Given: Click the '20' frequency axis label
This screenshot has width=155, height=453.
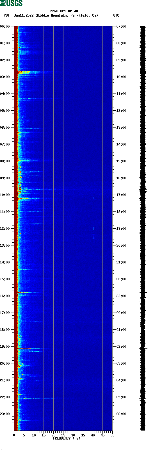Looking at the screenshot, I should 53,435.
